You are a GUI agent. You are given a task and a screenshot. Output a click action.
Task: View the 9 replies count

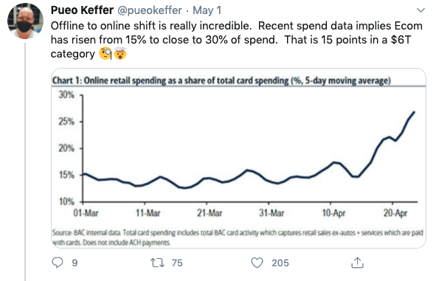point(75,263)
